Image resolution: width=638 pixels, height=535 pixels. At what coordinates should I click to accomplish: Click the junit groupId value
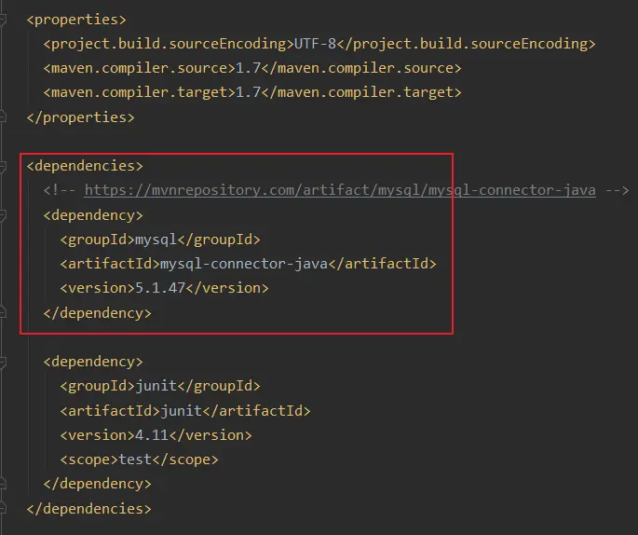156,386
